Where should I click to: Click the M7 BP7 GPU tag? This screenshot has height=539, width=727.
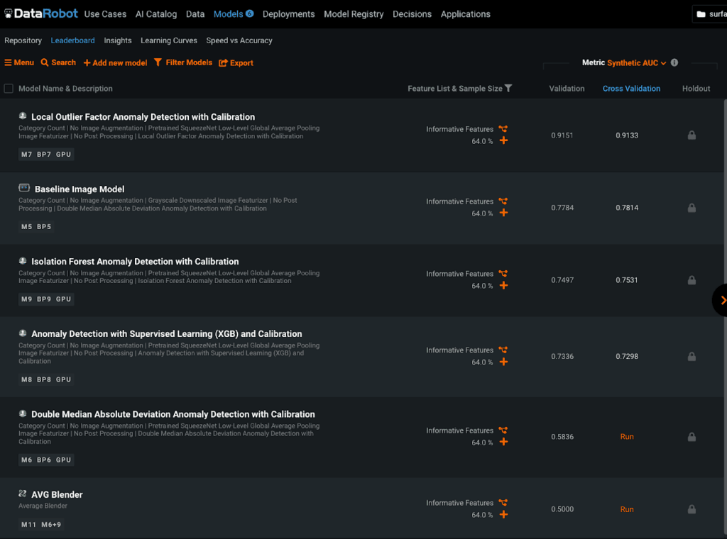46,154
